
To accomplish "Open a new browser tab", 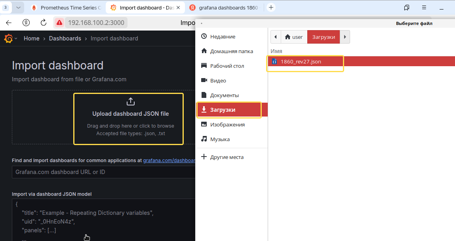I will (x=271, y=8).
